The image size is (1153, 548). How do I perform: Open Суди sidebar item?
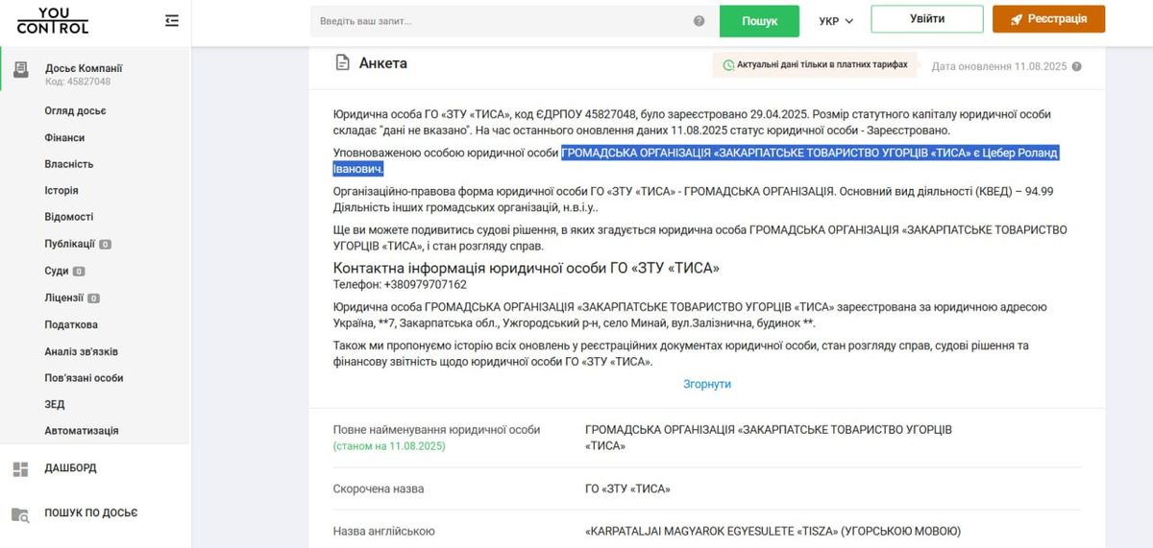point(57,272)
